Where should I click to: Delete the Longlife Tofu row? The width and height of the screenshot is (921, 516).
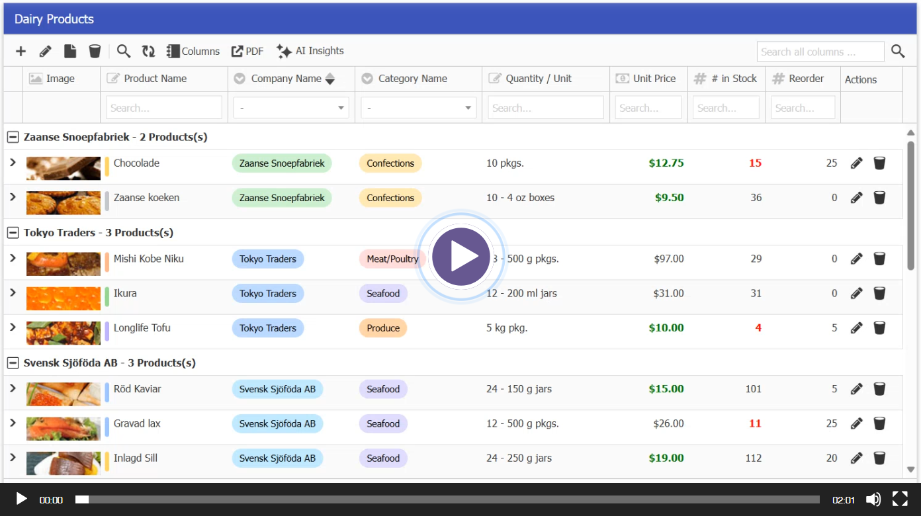pyautogui.click(x=879, y=327)
